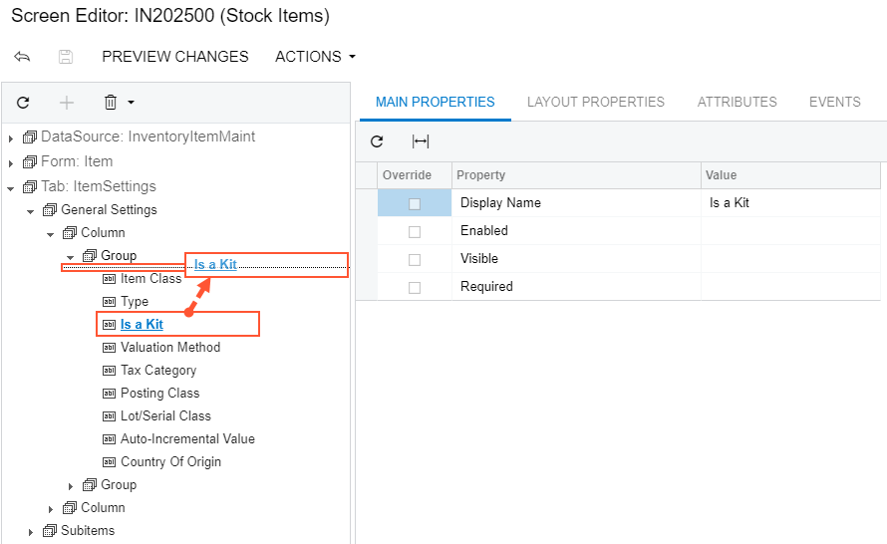
Task: Collapse the General Settings tree node
Action: (31, 210)
